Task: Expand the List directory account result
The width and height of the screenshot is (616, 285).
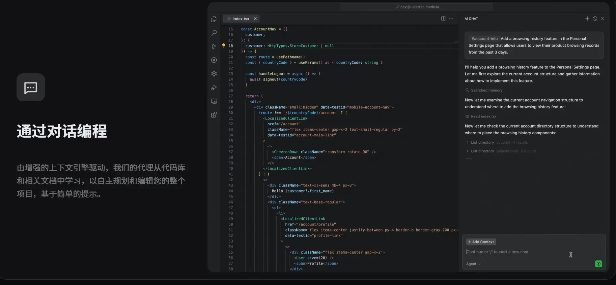Action: (x=482, y=142)
